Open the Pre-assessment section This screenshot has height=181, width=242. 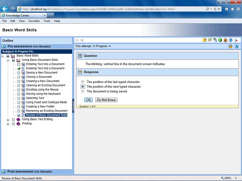pyautogui.click(x=29, y=46)
